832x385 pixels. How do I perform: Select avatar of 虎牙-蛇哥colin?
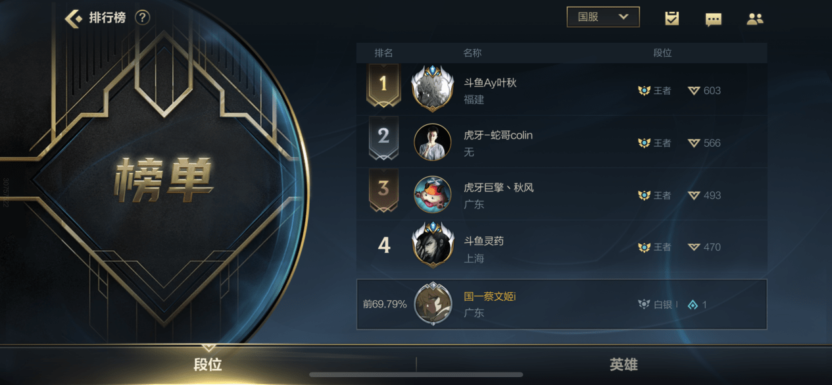433,142
